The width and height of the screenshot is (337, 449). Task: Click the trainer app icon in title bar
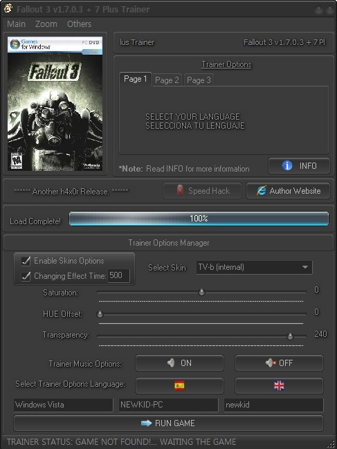(8, 8)
